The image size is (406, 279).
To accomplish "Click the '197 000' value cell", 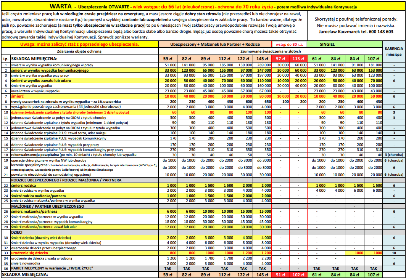I will tap(262, 75).
